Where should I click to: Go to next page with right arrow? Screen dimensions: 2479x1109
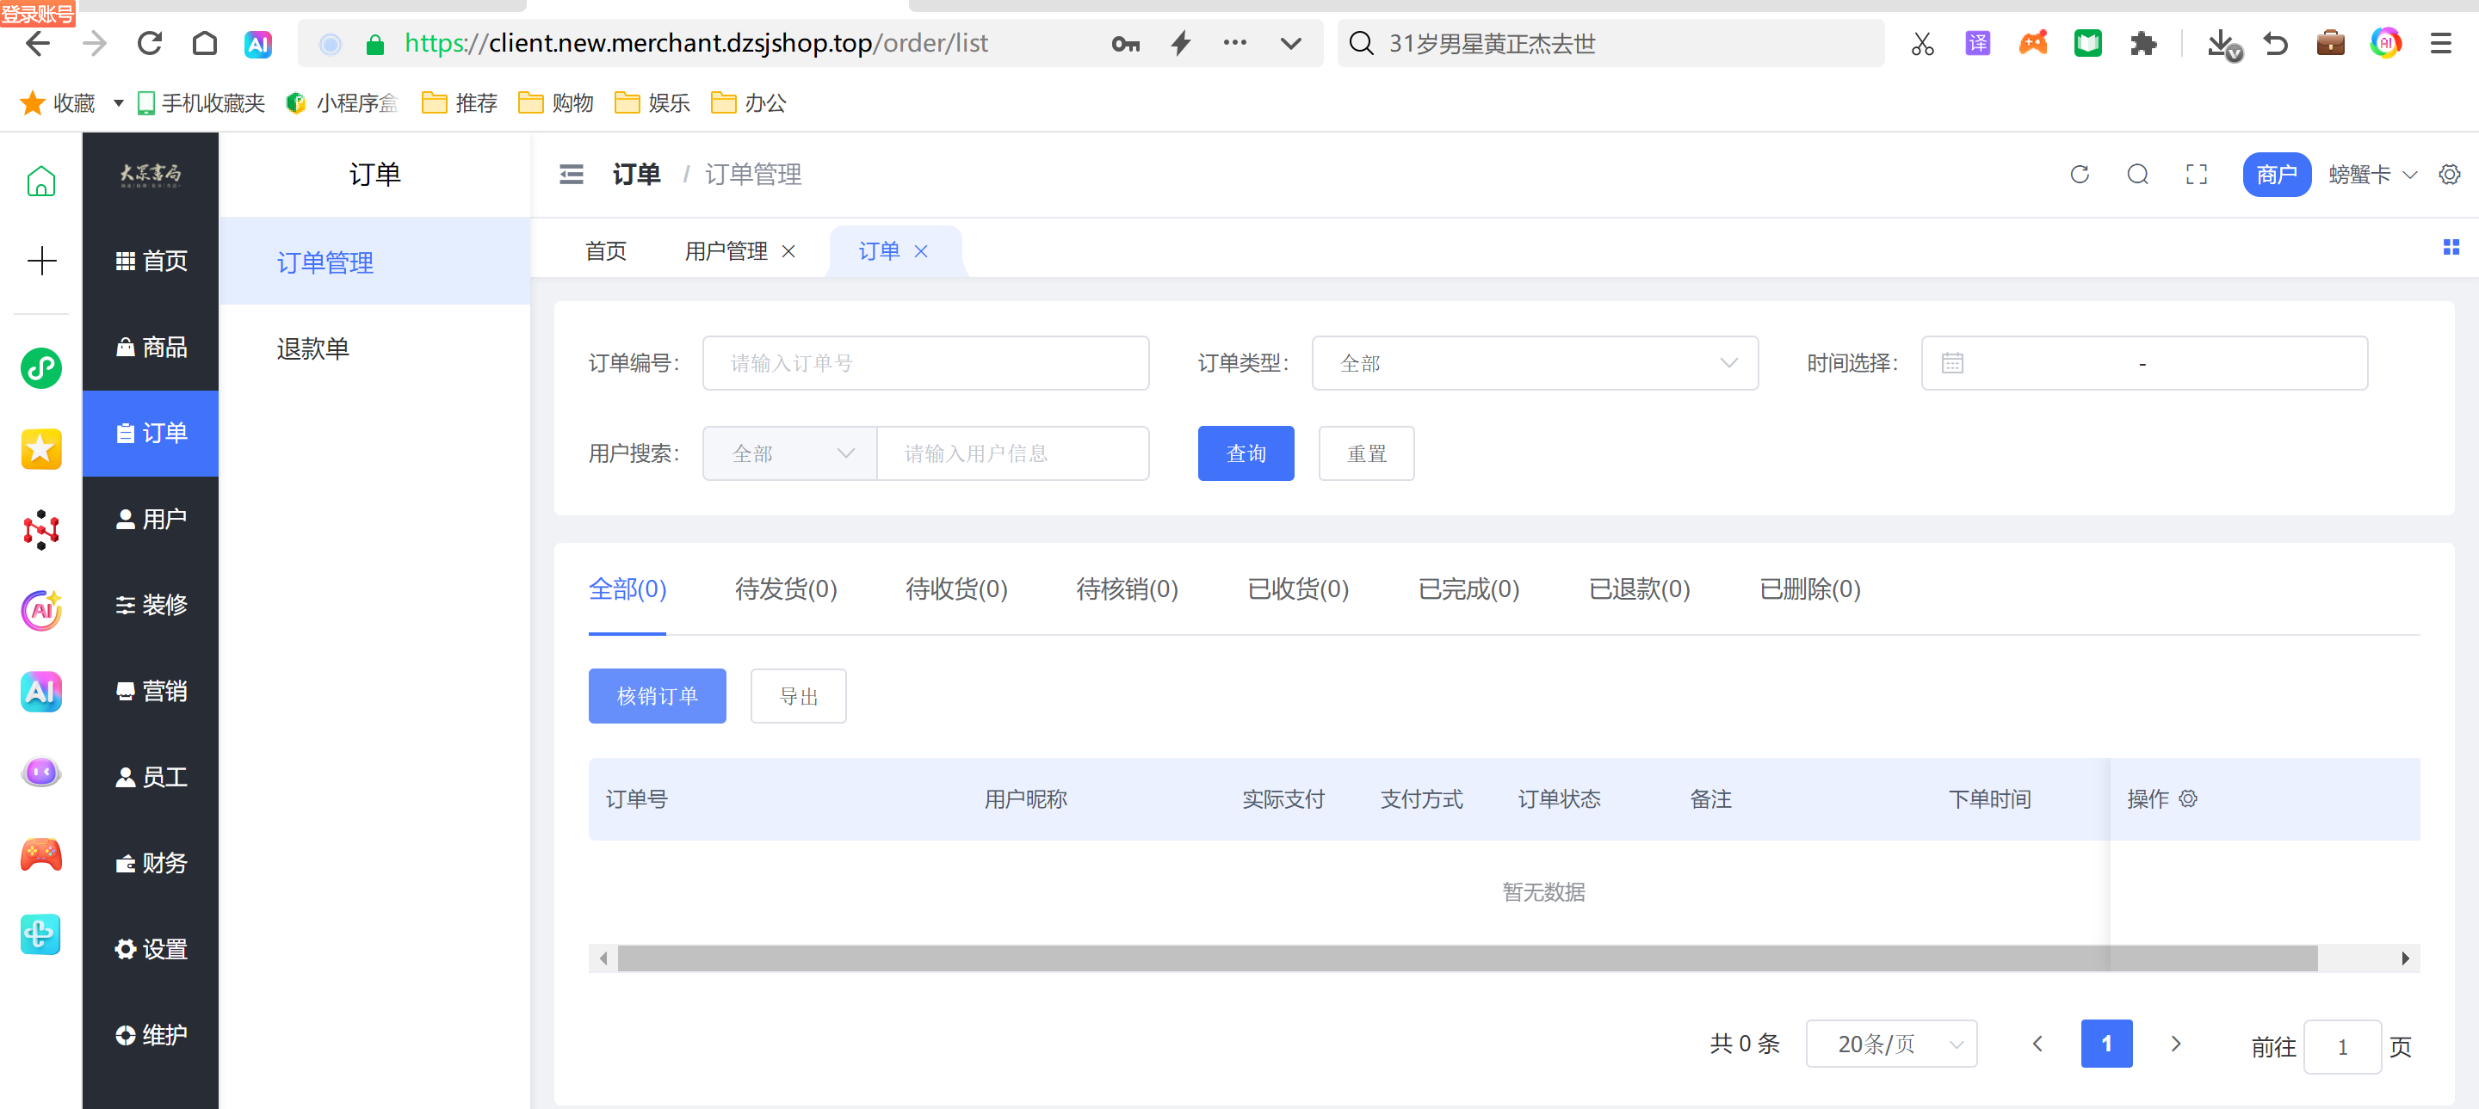2176,1044
